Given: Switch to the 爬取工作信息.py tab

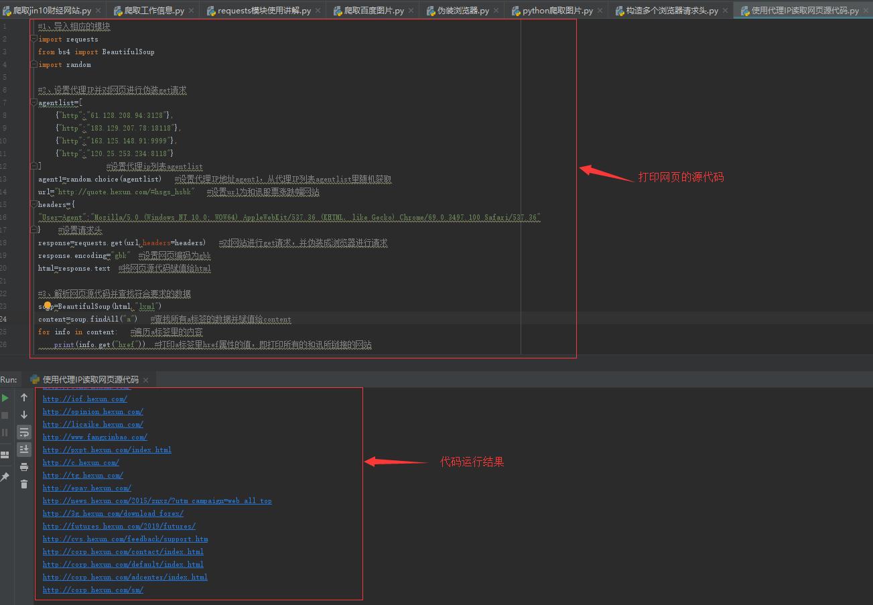Looking at the screenshot, I should tap(153, 11).
